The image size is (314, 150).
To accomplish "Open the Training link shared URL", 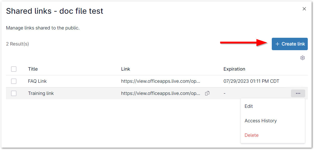I will [x=160, y=93].
